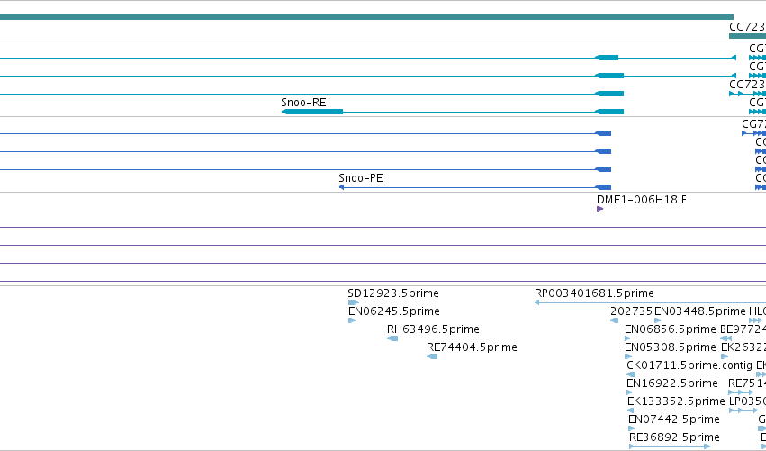
Task: Click the glyph beneath EK133352.5prime
Action: (x=631, y=410)
